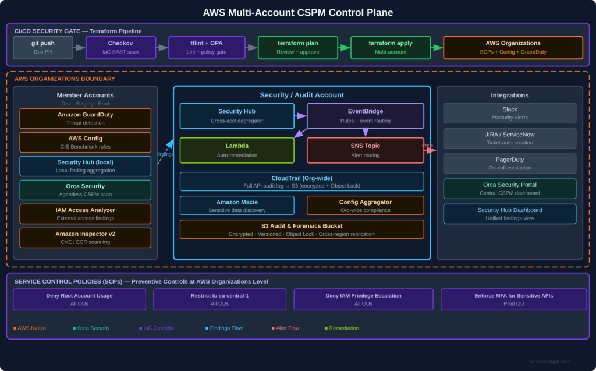596x371 pixels.
Task: Select the Restrict to eu-central-1 policy
Action: click(219, 299)
